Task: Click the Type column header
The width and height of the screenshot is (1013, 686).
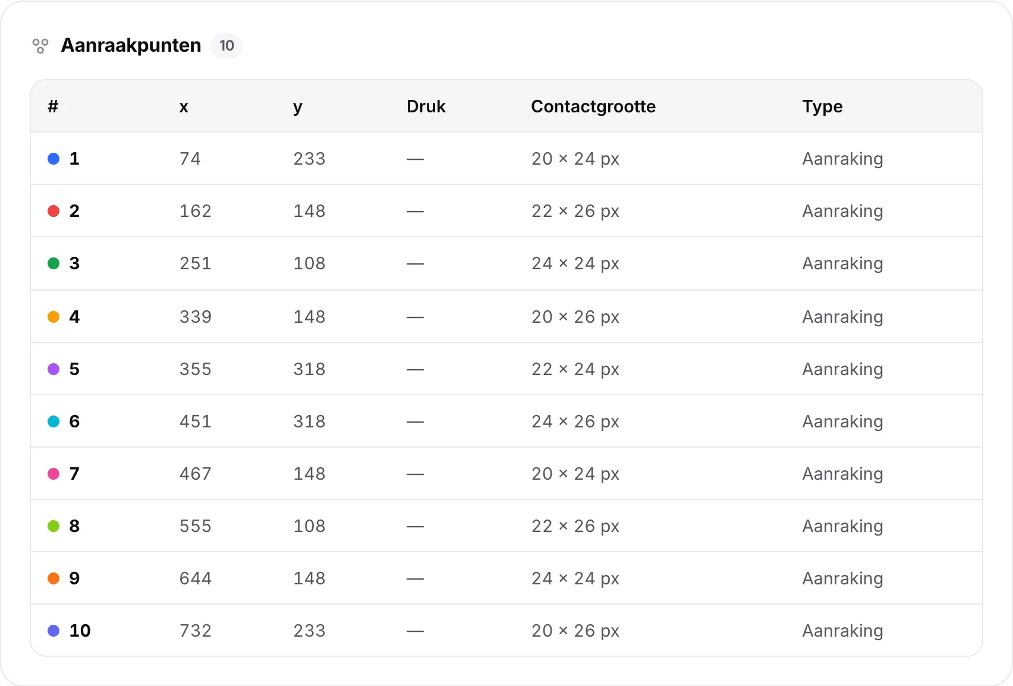Action: (822, 107)
